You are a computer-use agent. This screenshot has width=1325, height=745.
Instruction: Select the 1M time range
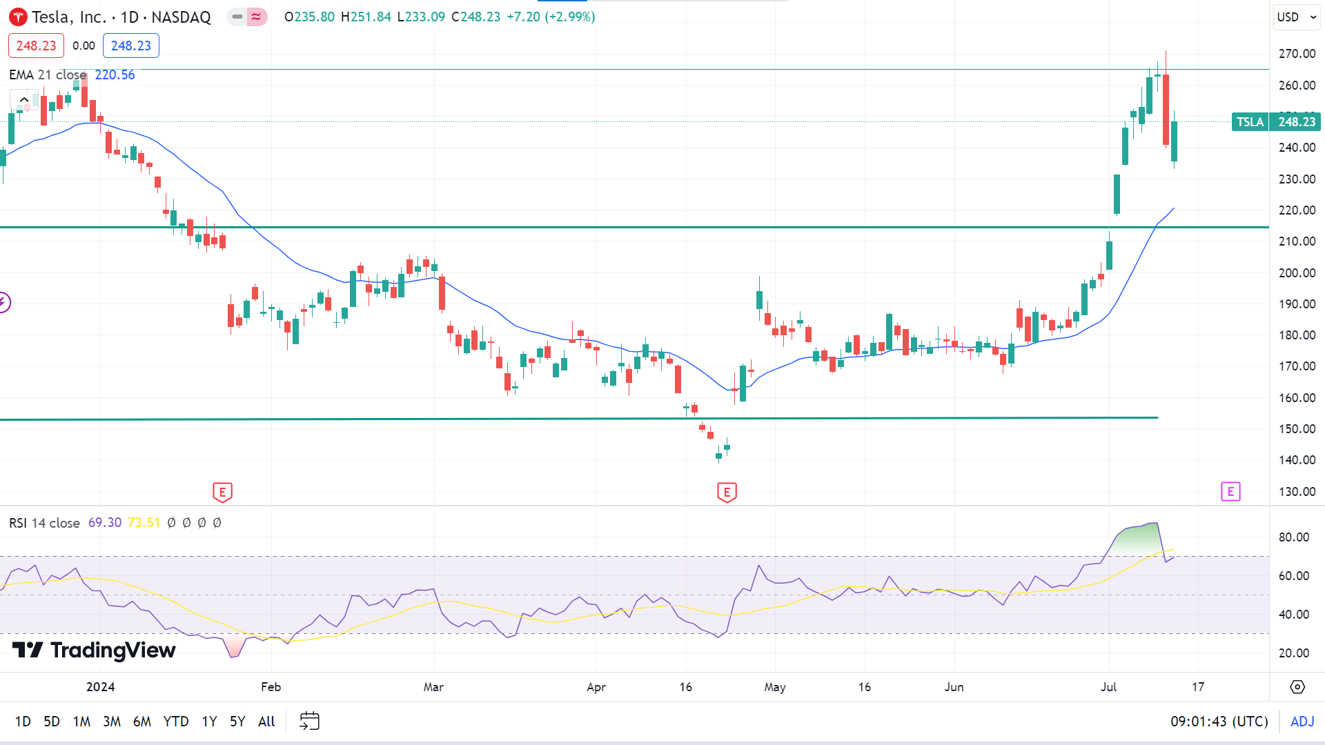pyautogui.click(x=81, y=722)
